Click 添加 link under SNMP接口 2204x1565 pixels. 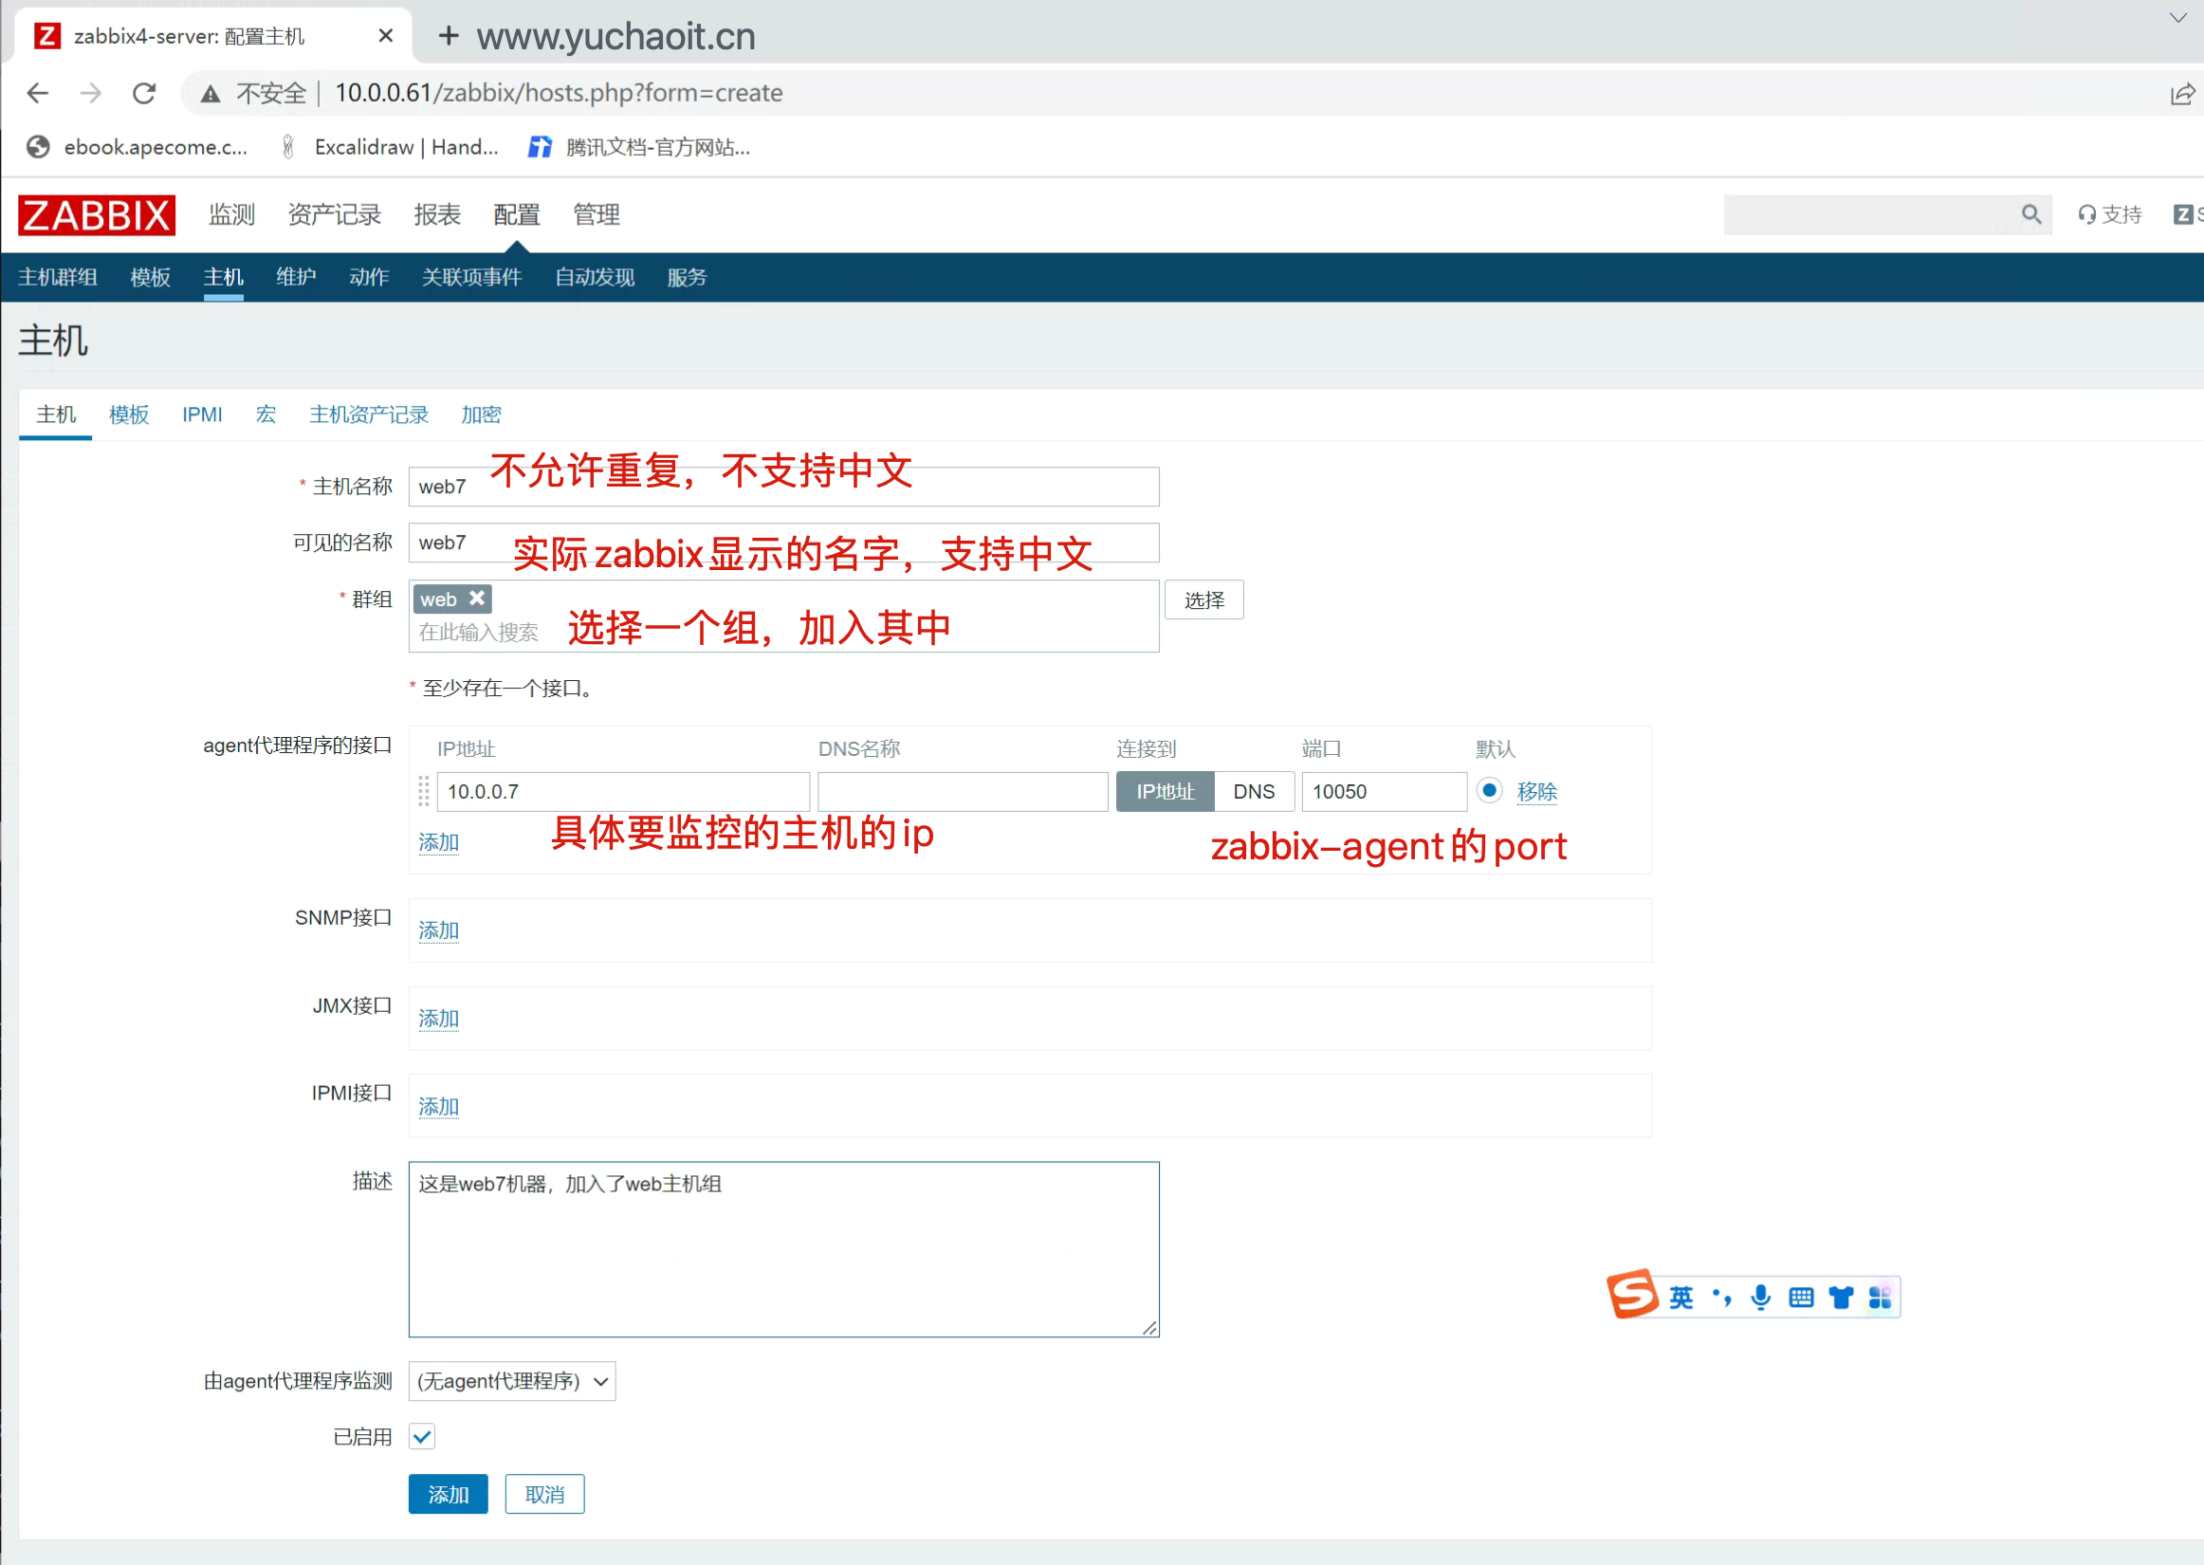(438, 930)
